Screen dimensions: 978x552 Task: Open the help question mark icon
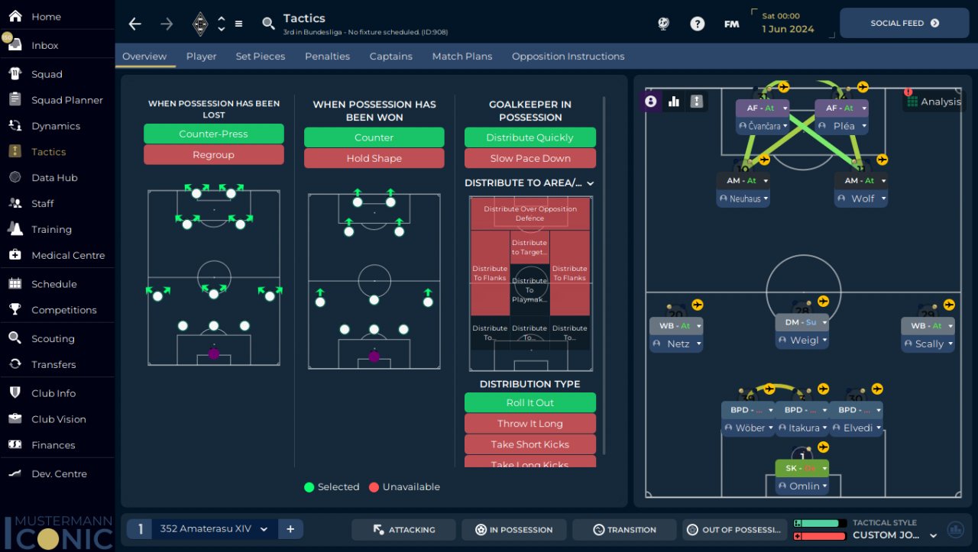tap(698, 24)
